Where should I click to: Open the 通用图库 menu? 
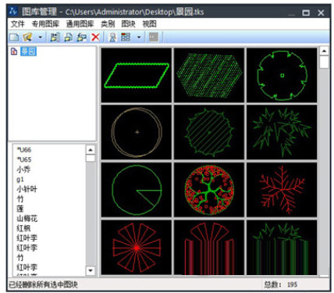[80, 24]
